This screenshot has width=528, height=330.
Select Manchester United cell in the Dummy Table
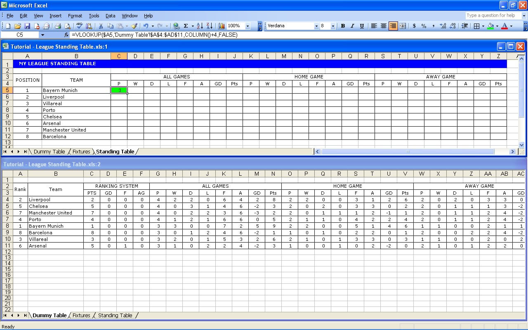(56, 213)
